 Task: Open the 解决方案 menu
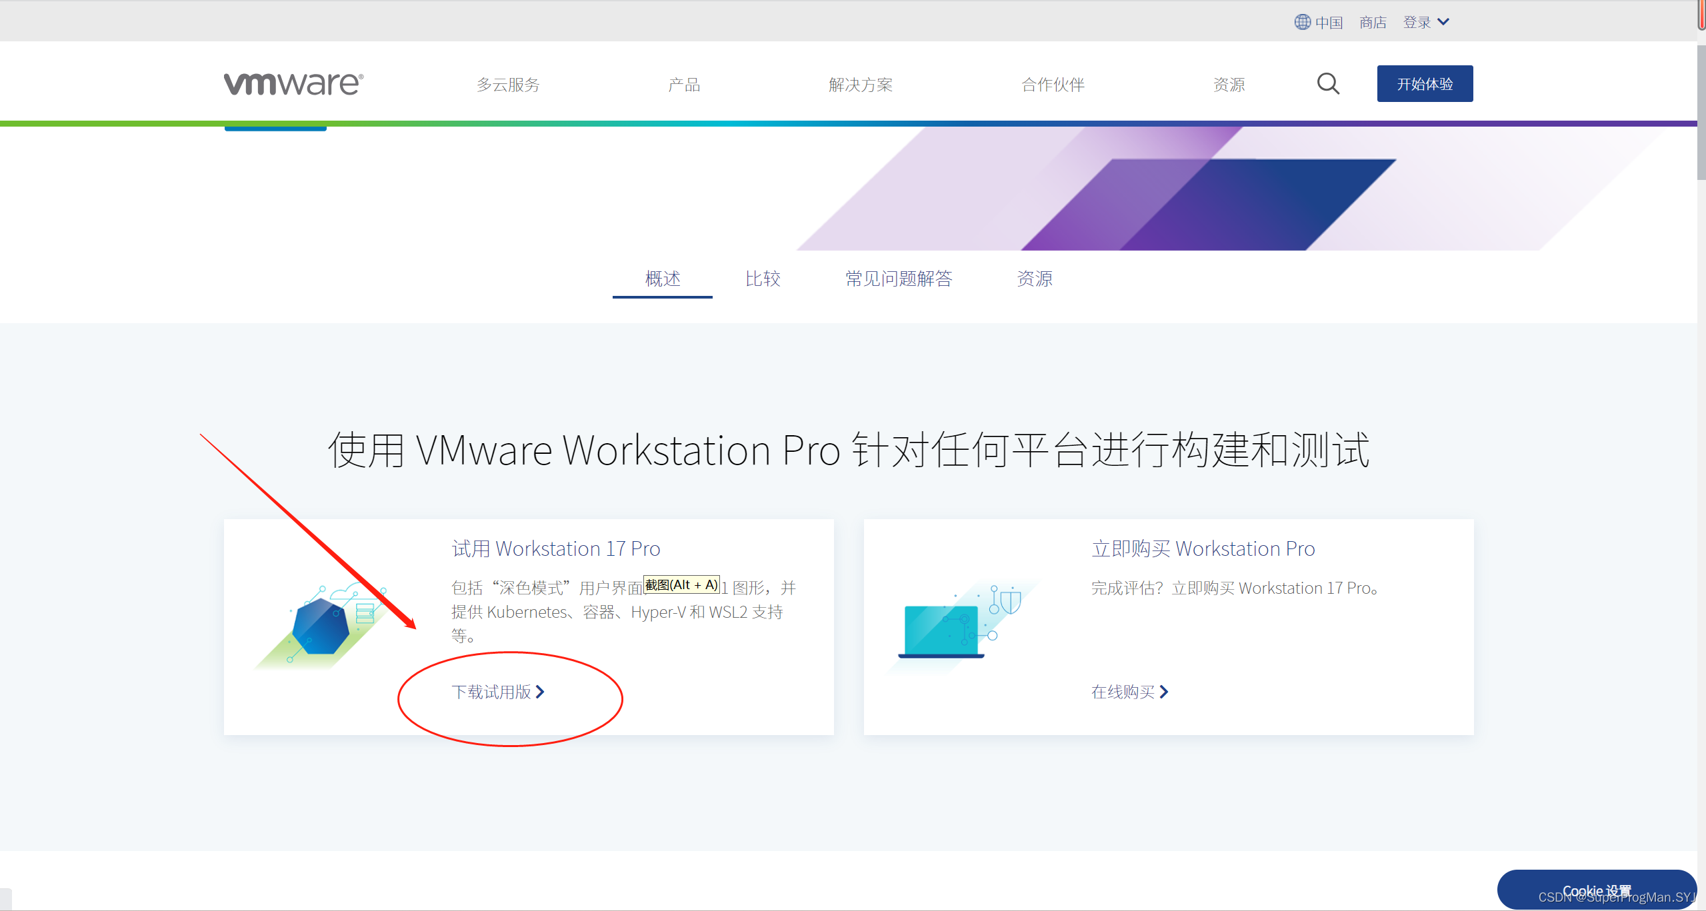(x=861, y=85)
